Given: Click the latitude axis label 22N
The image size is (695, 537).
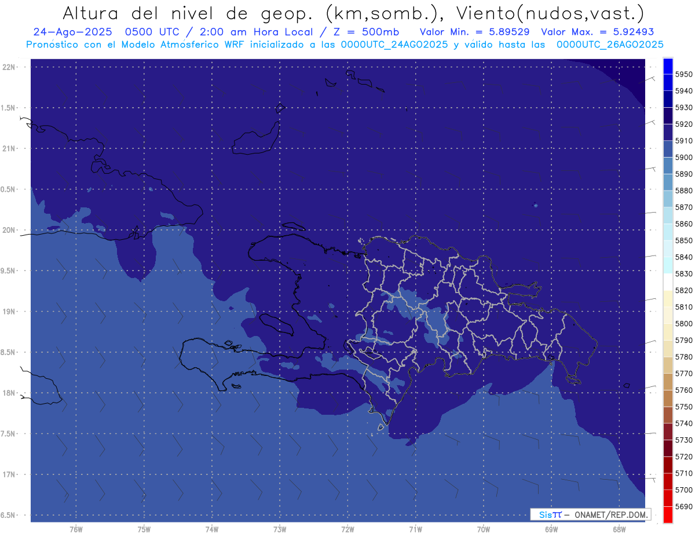Looking at the screenshot, I should [9, 67].
